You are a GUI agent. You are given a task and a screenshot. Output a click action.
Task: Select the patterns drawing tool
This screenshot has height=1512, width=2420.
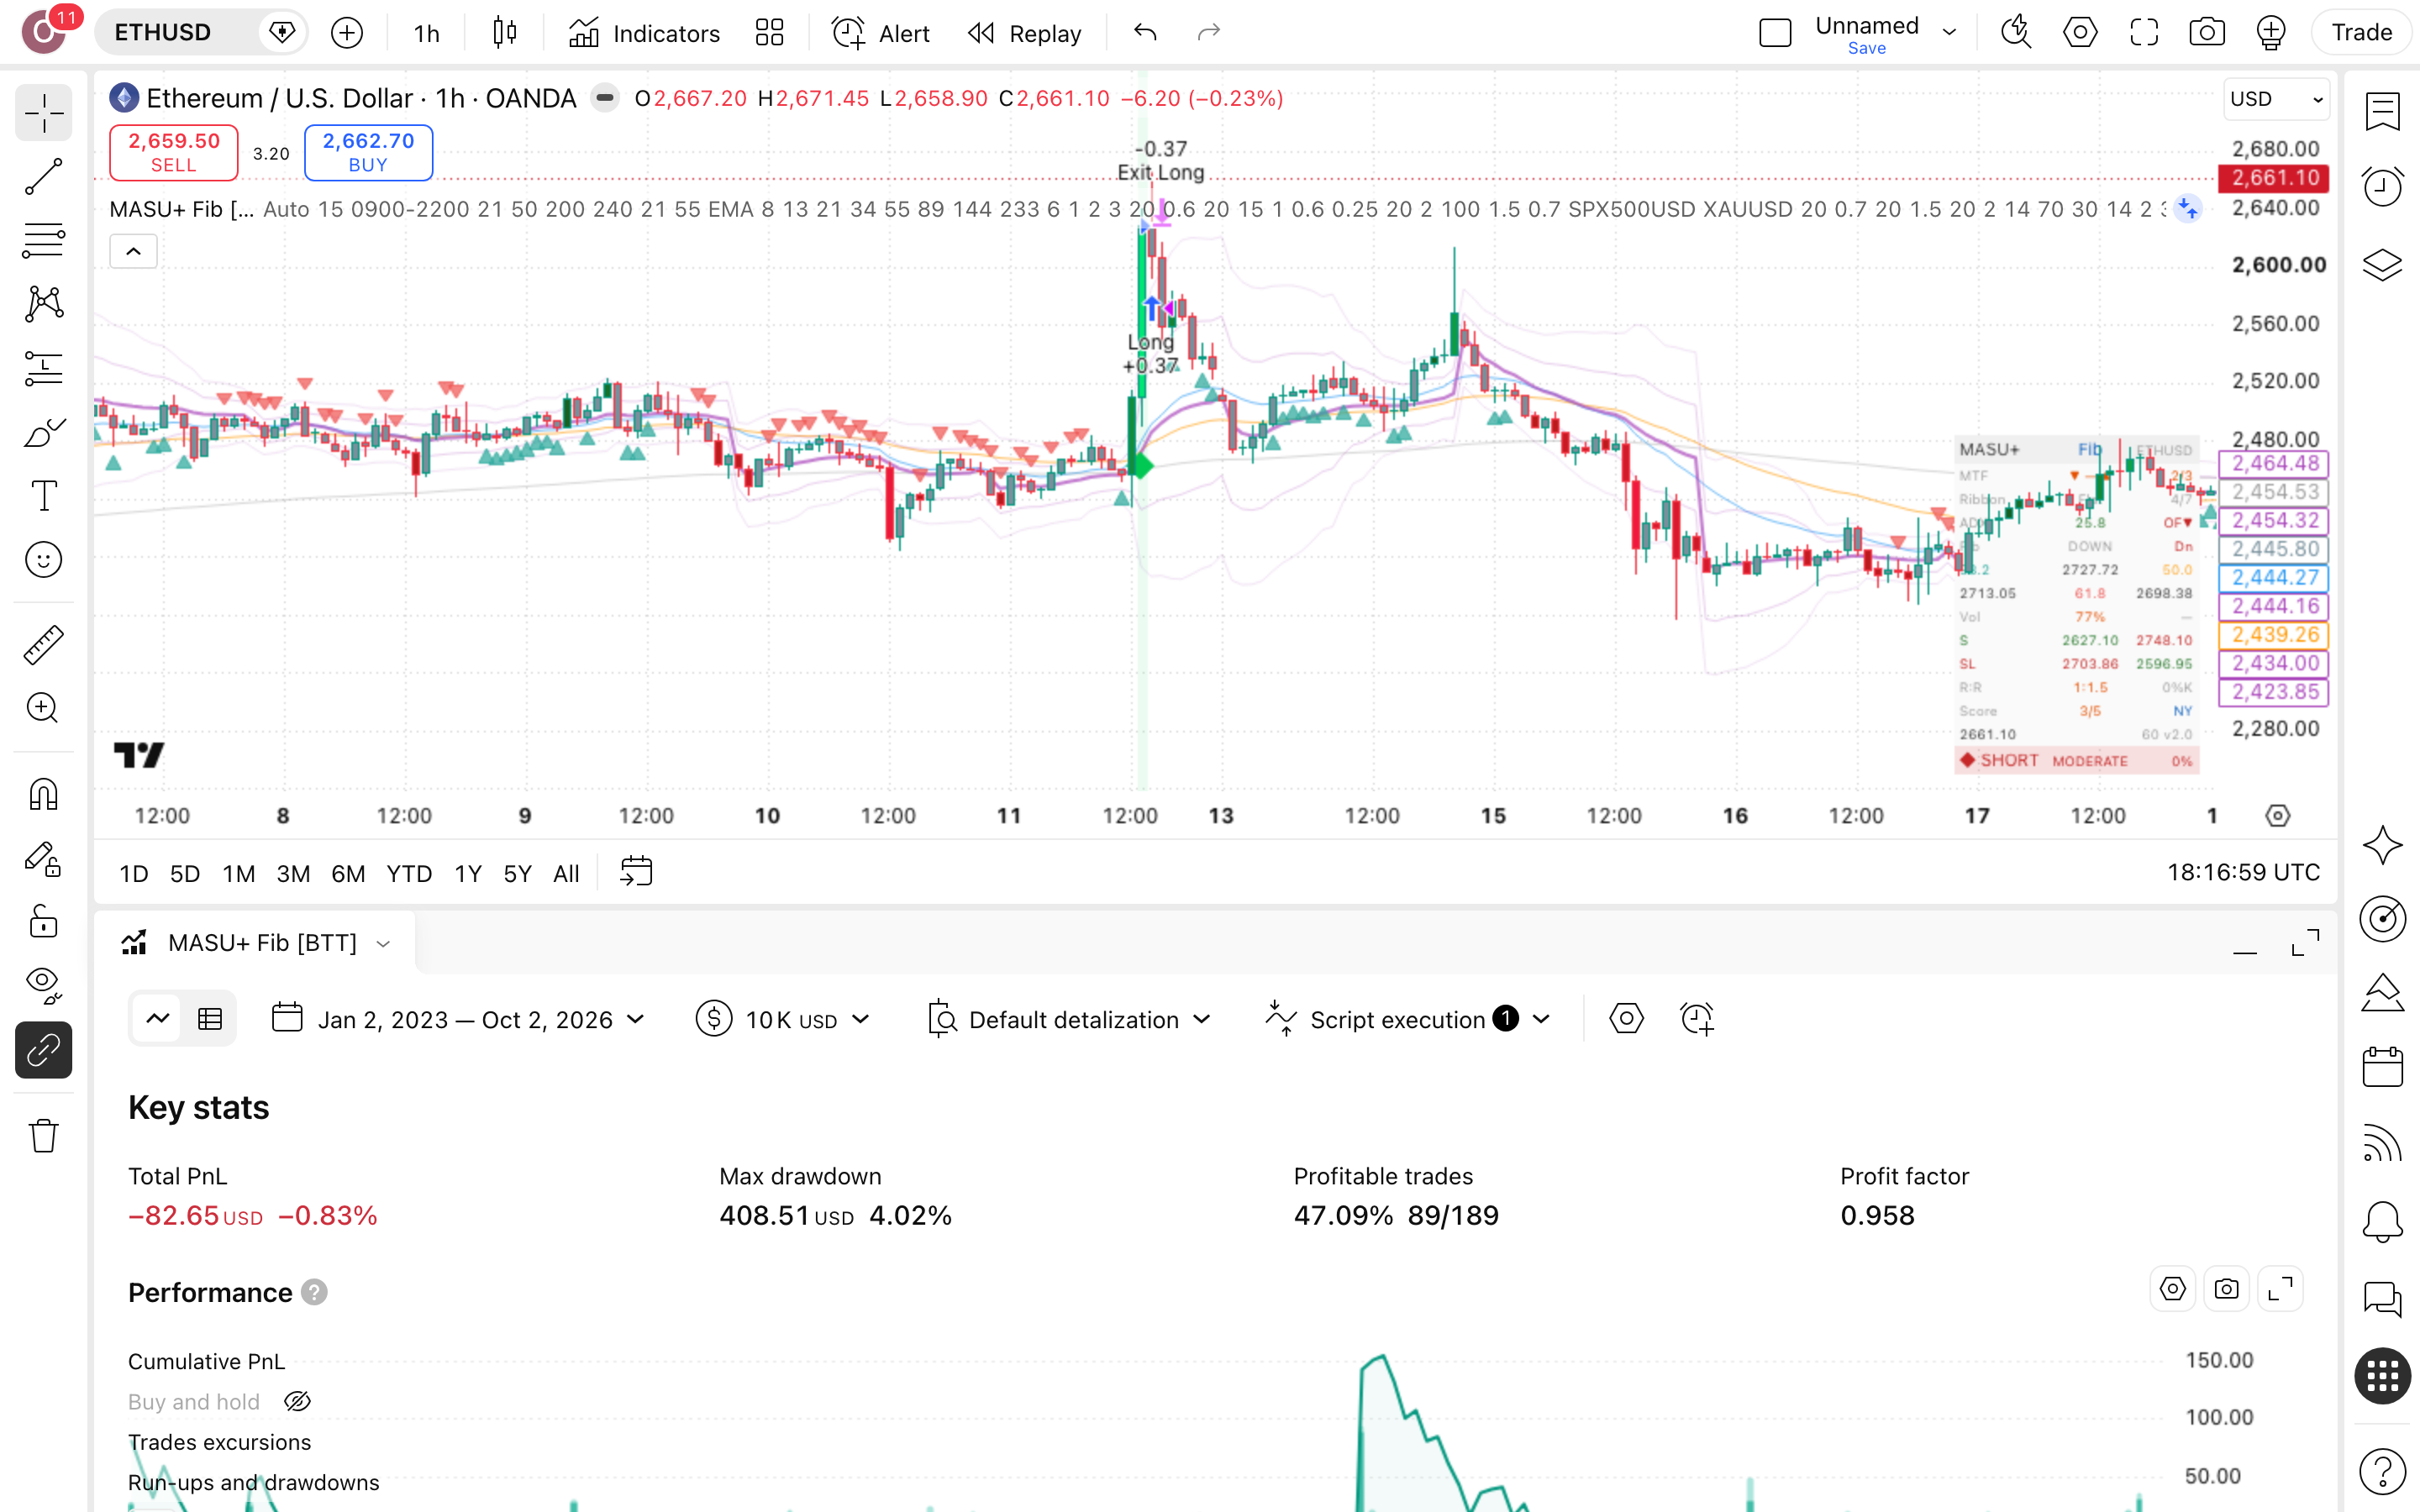[44, 304]
